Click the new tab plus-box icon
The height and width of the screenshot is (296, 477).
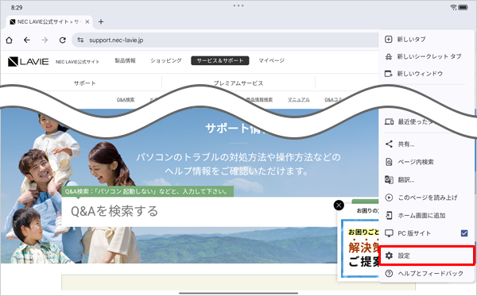click(389, 39)
